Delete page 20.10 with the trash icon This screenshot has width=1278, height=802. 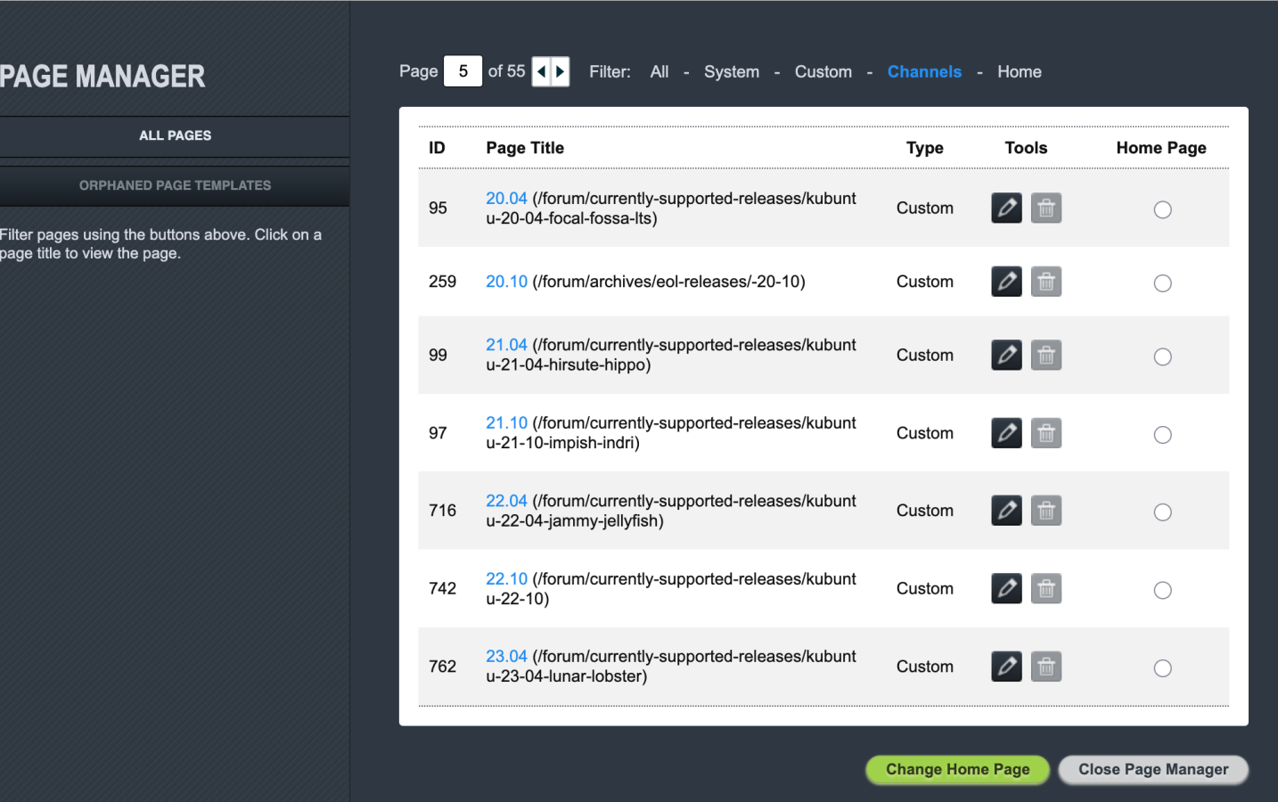(1046, 282)
